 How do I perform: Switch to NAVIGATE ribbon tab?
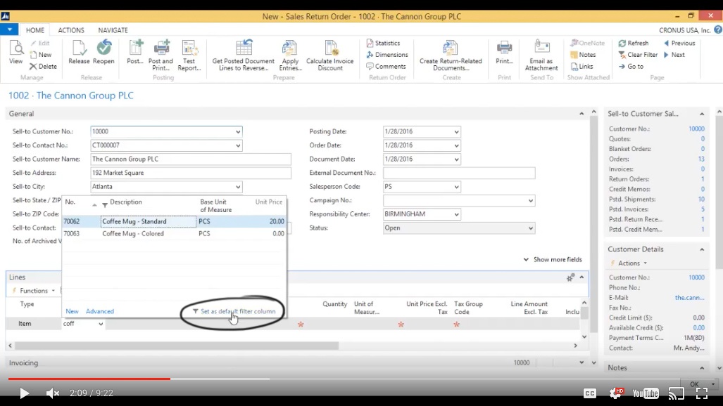[113, 30]
